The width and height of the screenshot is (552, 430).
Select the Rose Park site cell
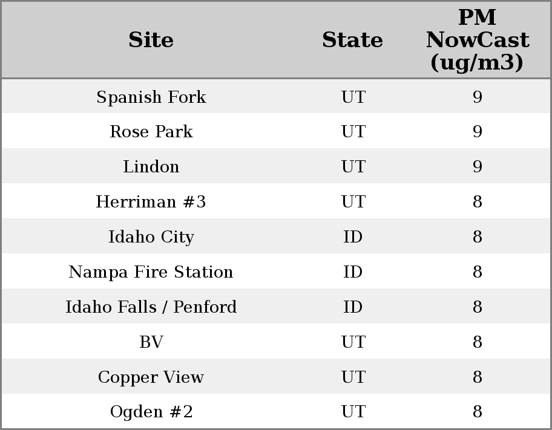tap(151, 132)
